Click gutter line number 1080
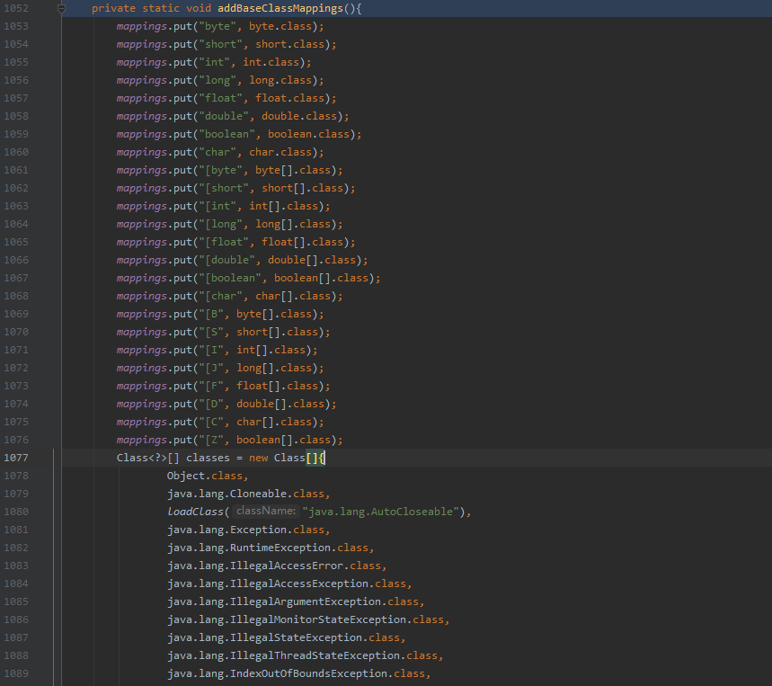The width and height of the screenshot is (772, 686). [16, 512]
